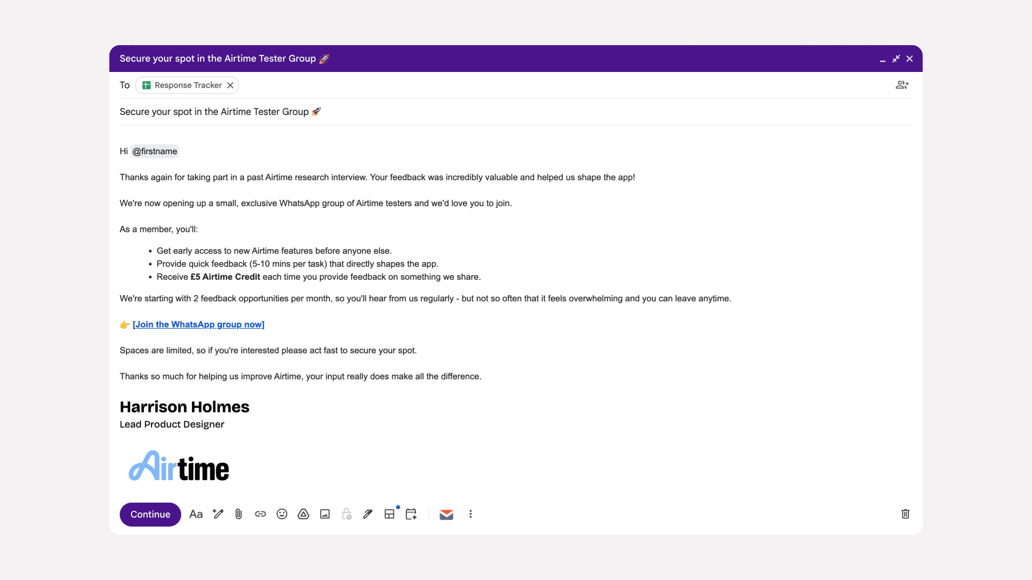Select the signature pen icon
Image resolution: width=1032 pixels, height=580 pixels.
click(x=368, y=514)
